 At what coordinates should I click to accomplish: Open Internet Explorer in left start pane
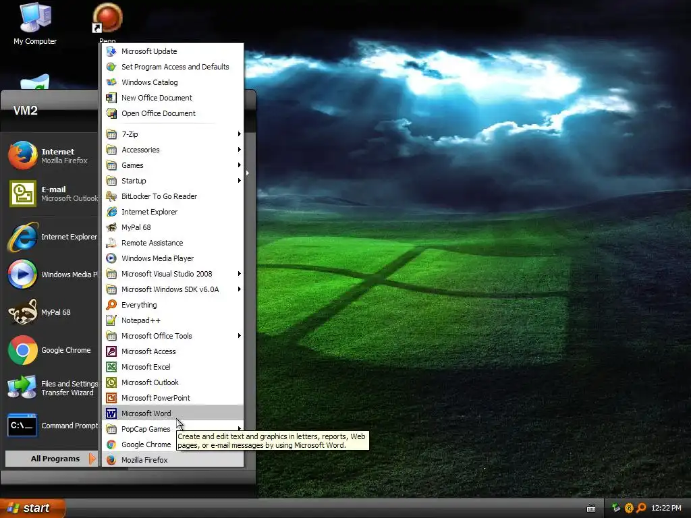tap(52, 237)
